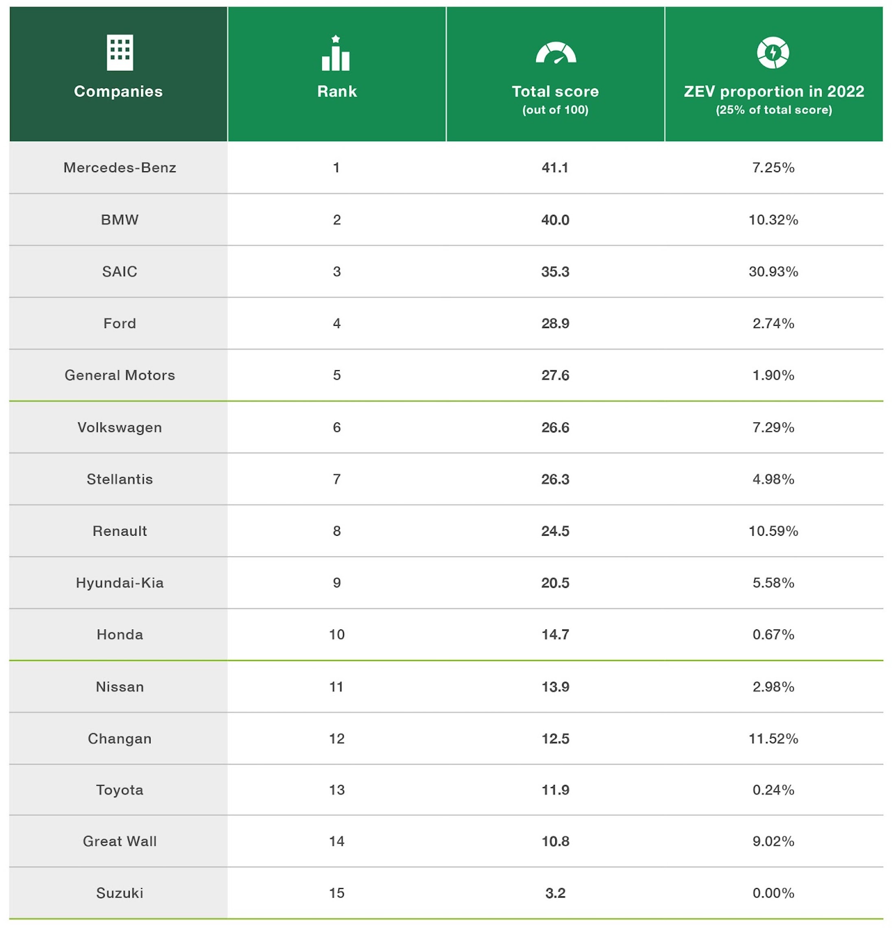895x928 pixels.
Task: Click Ford's total score 28.9
Action: click(x=555, y=323)
